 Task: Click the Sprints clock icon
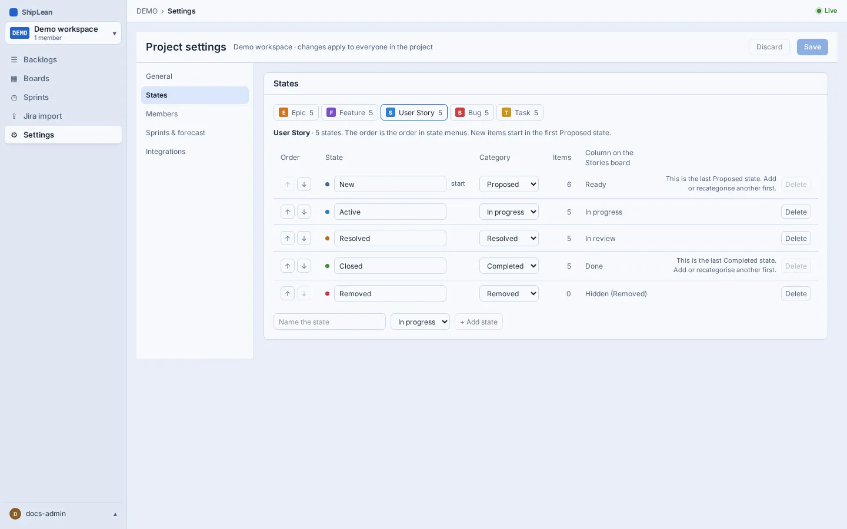[x=14, y=97]
